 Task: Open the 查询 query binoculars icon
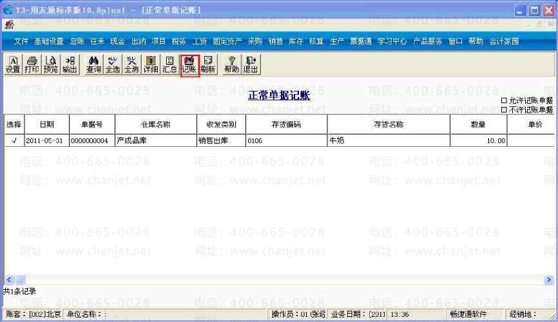93,64
